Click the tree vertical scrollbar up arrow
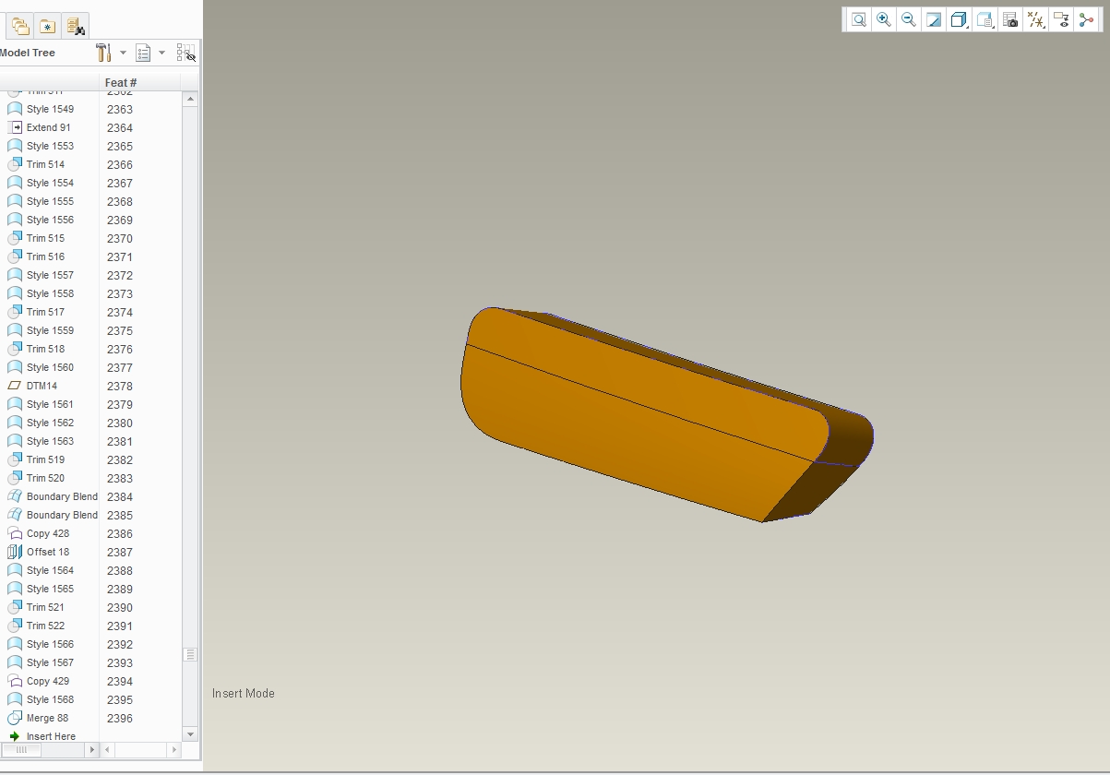The height and width of the screenshot is (775, 1110). pyautogui.click(x=190, y=99)
